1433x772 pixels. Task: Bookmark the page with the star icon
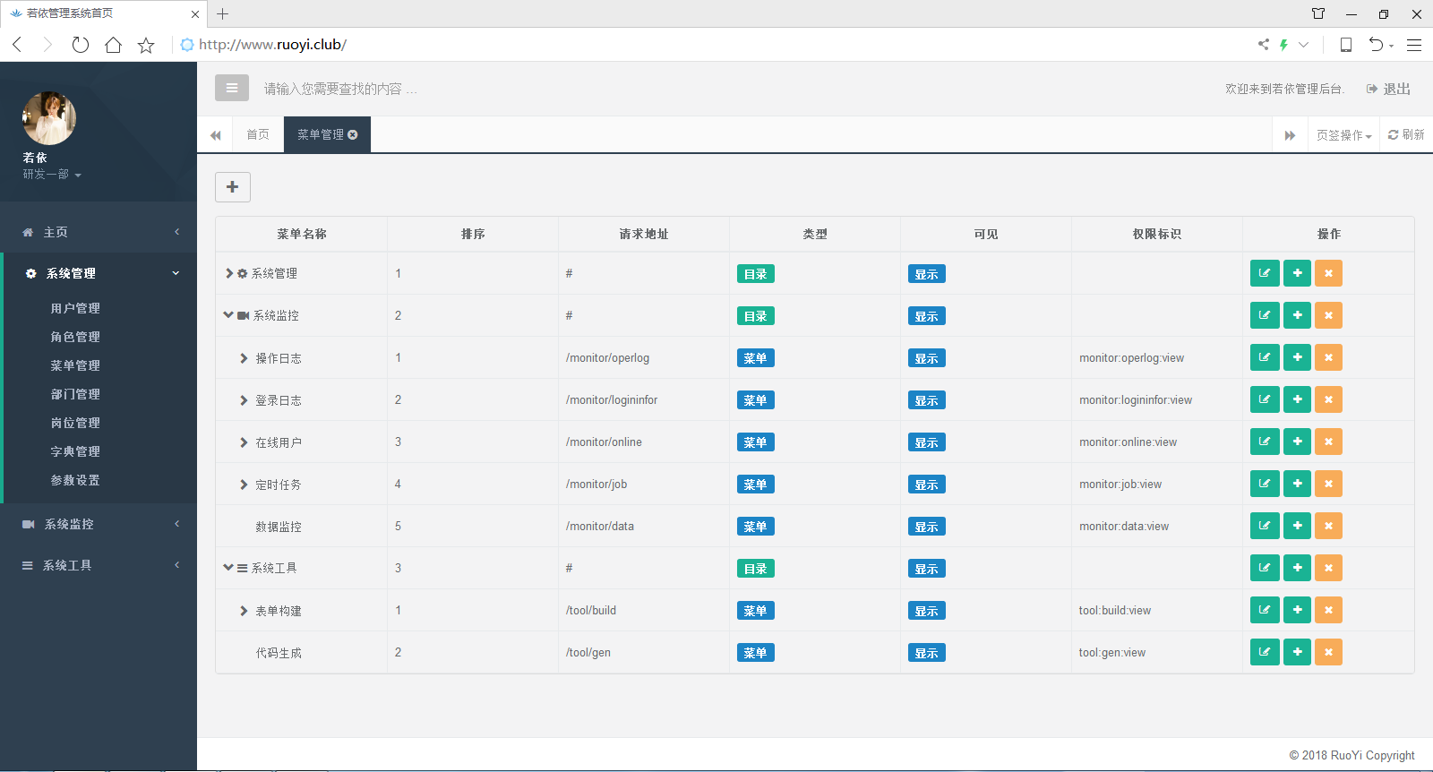click(146, 45)
